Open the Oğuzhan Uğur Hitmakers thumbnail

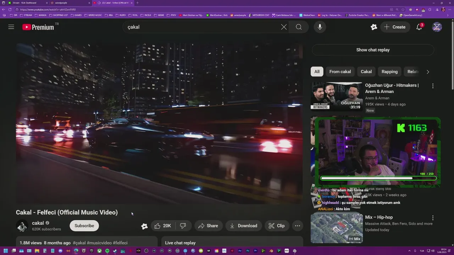point(337,96)
